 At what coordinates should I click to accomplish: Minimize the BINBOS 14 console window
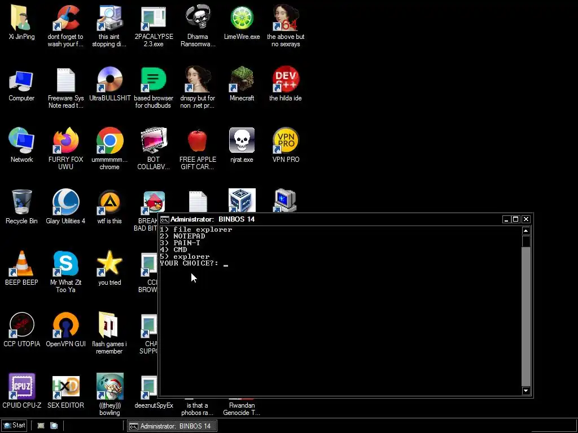coord(506,219)
